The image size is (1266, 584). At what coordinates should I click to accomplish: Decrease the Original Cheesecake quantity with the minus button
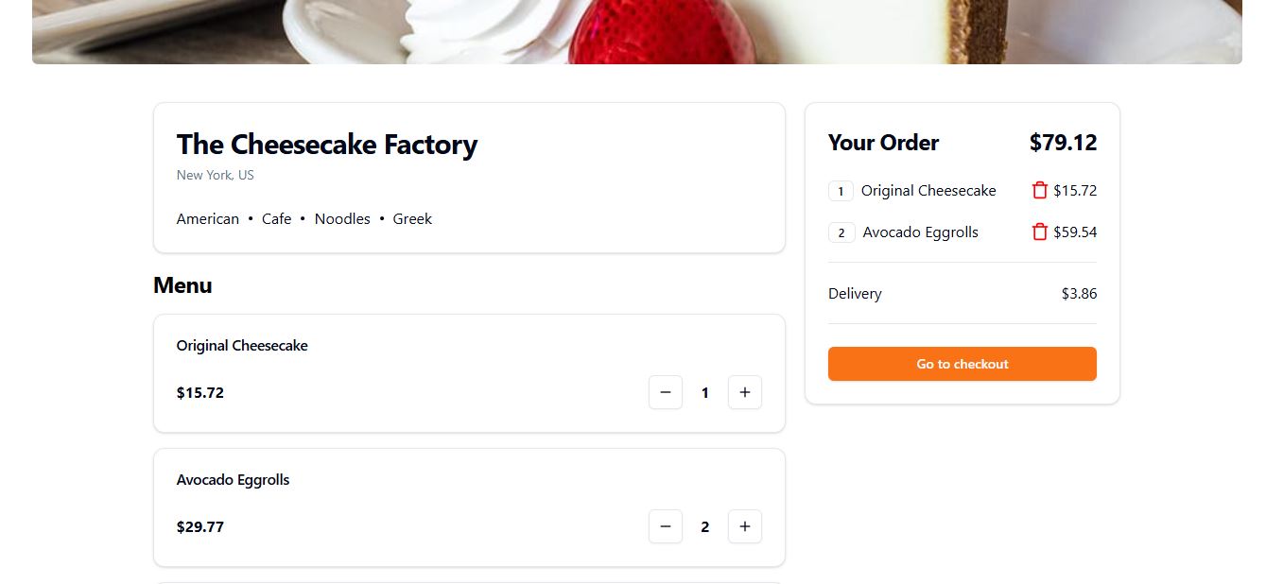(x=666, y=392)
